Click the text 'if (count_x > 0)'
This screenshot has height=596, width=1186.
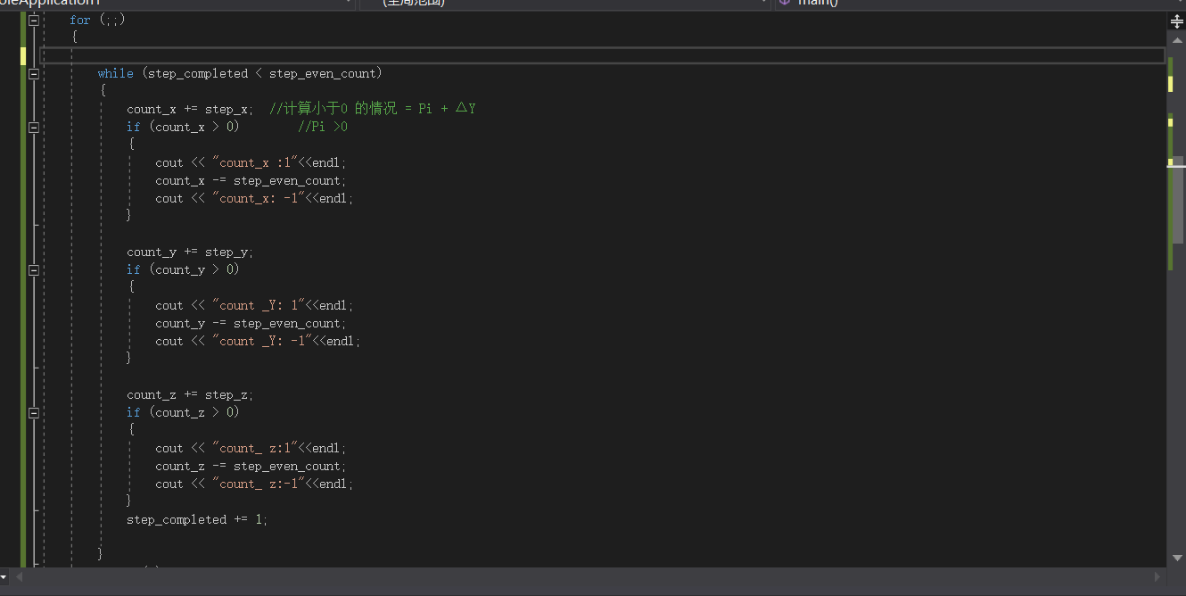pos(183,128)
